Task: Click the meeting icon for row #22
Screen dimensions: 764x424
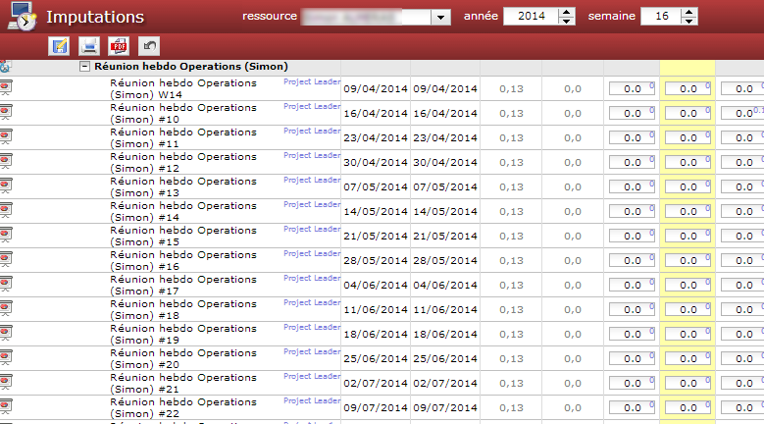Action: (6, 407)
